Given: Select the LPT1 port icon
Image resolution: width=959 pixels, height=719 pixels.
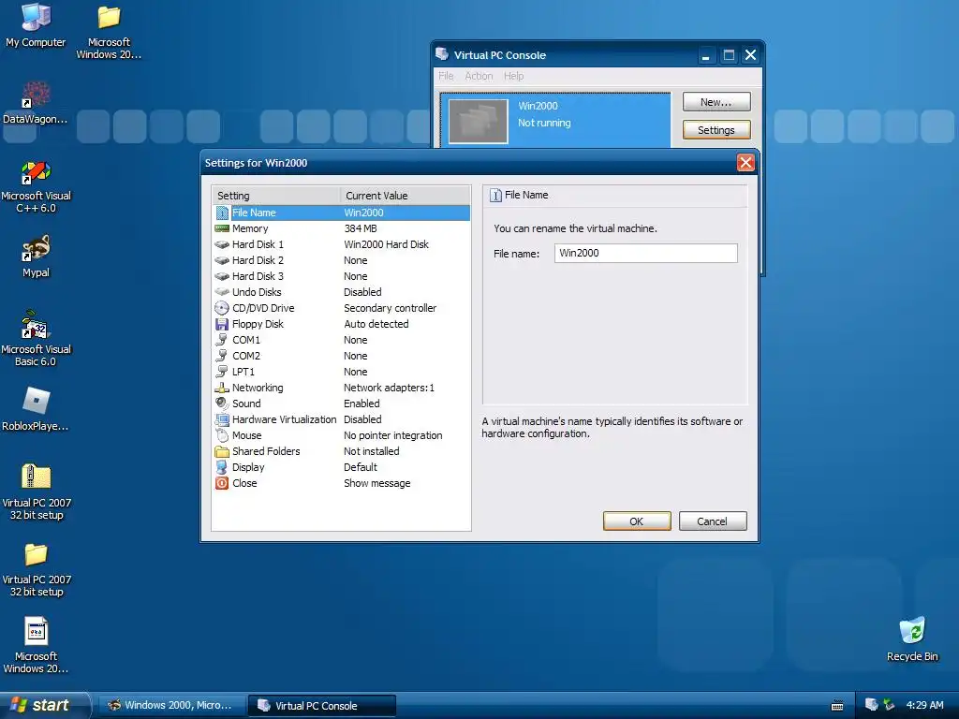Looking at the screenshot, I should (x=222, y=372).
